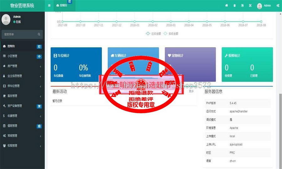This screenshot has width=282, height=169.
Task: Toggle 应收金额 legend series on chart
Action: click(153, 33)
